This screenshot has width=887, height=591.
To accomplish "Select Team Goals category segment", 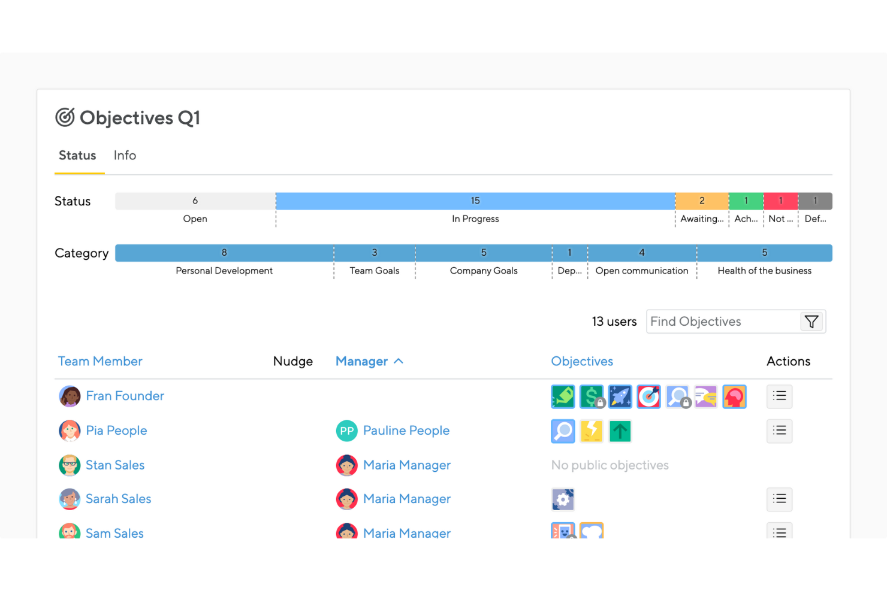I will coord(375,253).
